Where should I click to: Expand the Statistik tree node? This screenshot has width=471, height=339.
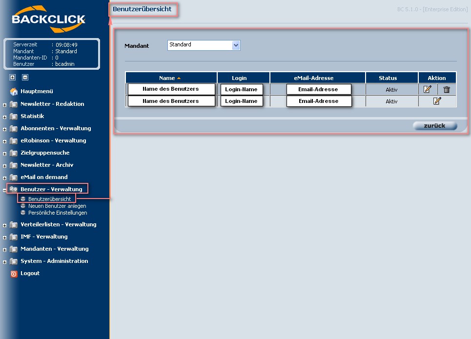point(5,117)
